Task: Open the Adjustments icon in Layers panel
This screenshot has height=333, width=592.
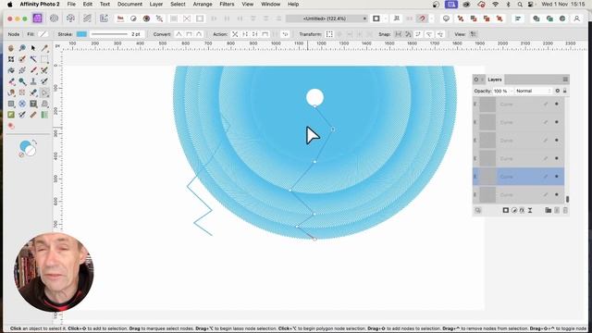Action: click(514, 210)
